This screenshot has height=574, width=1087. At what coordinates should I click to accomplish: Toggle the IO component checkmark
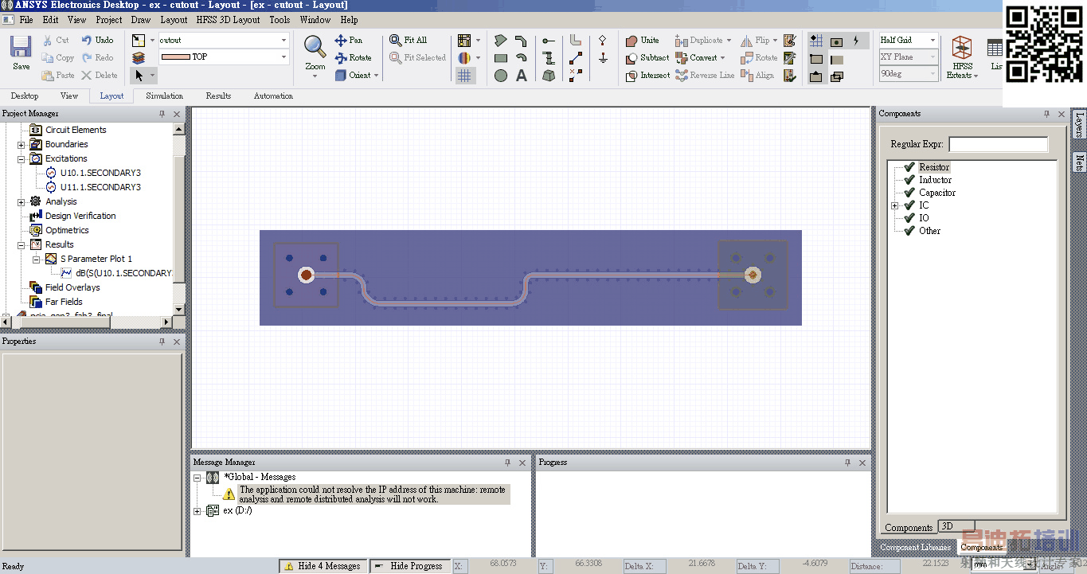pos(909,218)
